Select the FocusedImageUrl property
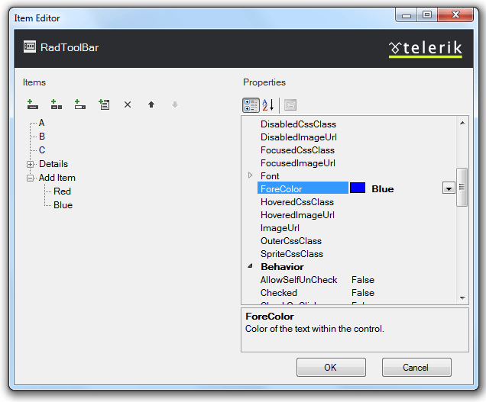486x402 pixels. coord(298,163)
